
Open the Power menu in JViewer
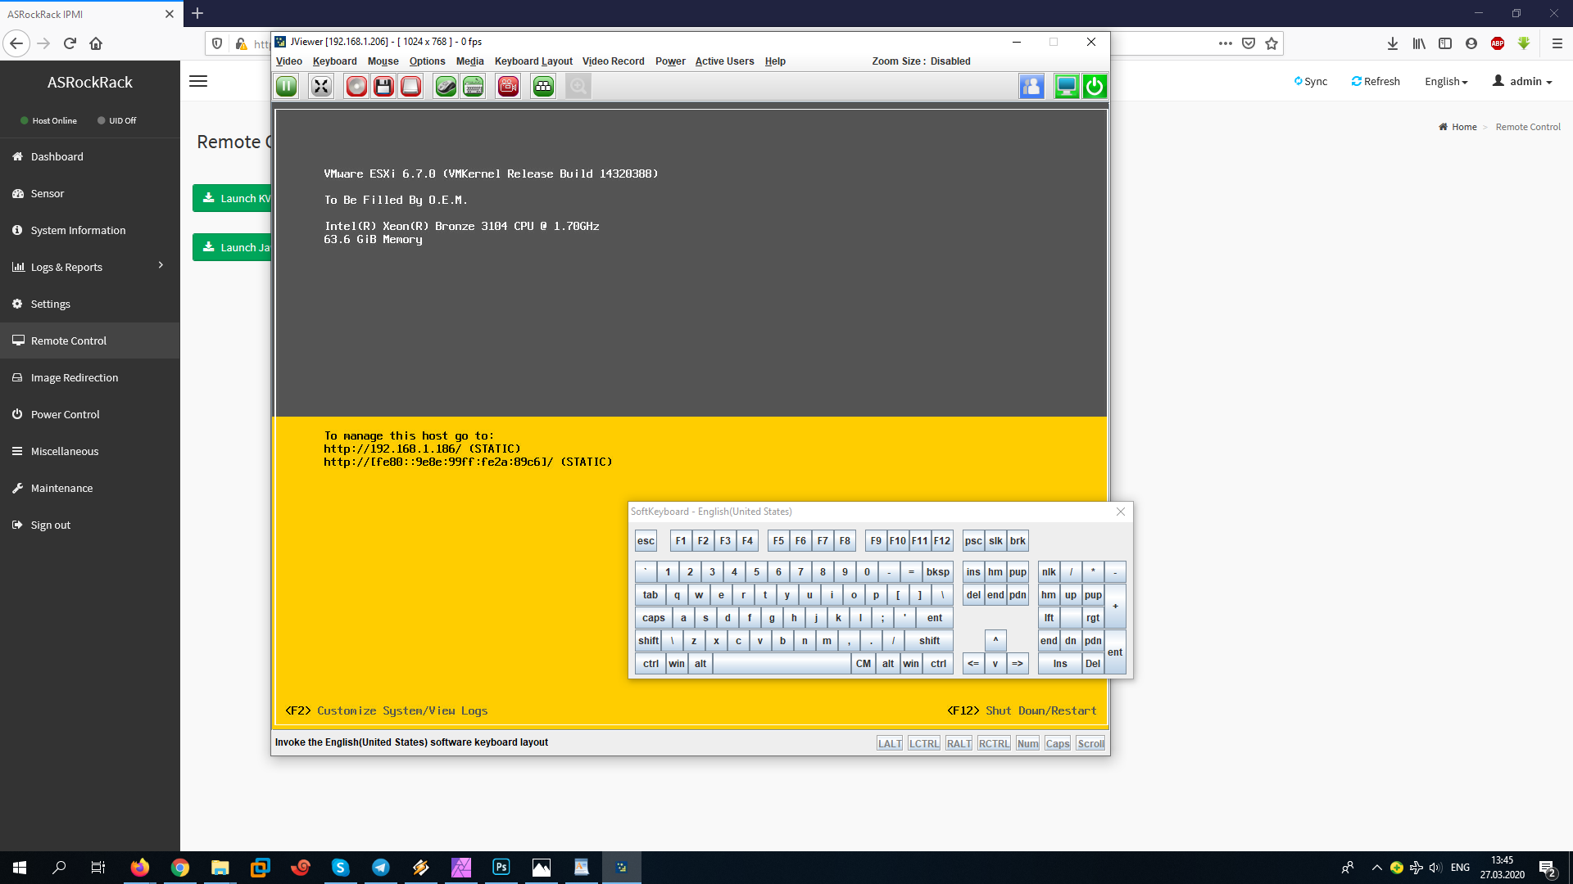(x=670, y=61)
